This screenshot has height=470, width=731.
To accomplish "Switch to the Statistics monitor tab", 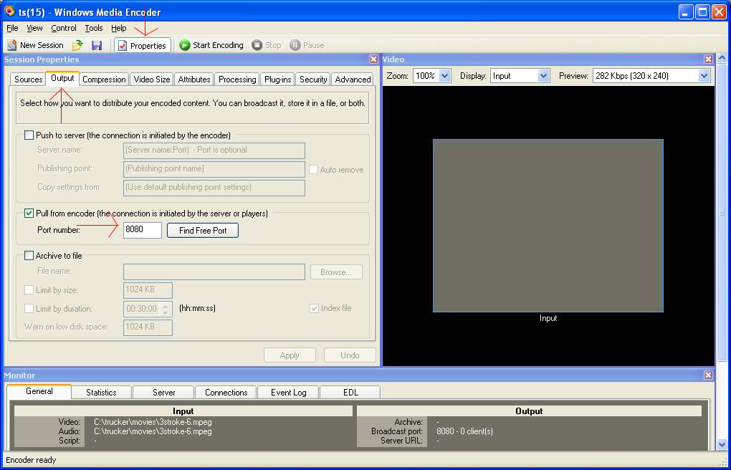I will click(101, 392).
